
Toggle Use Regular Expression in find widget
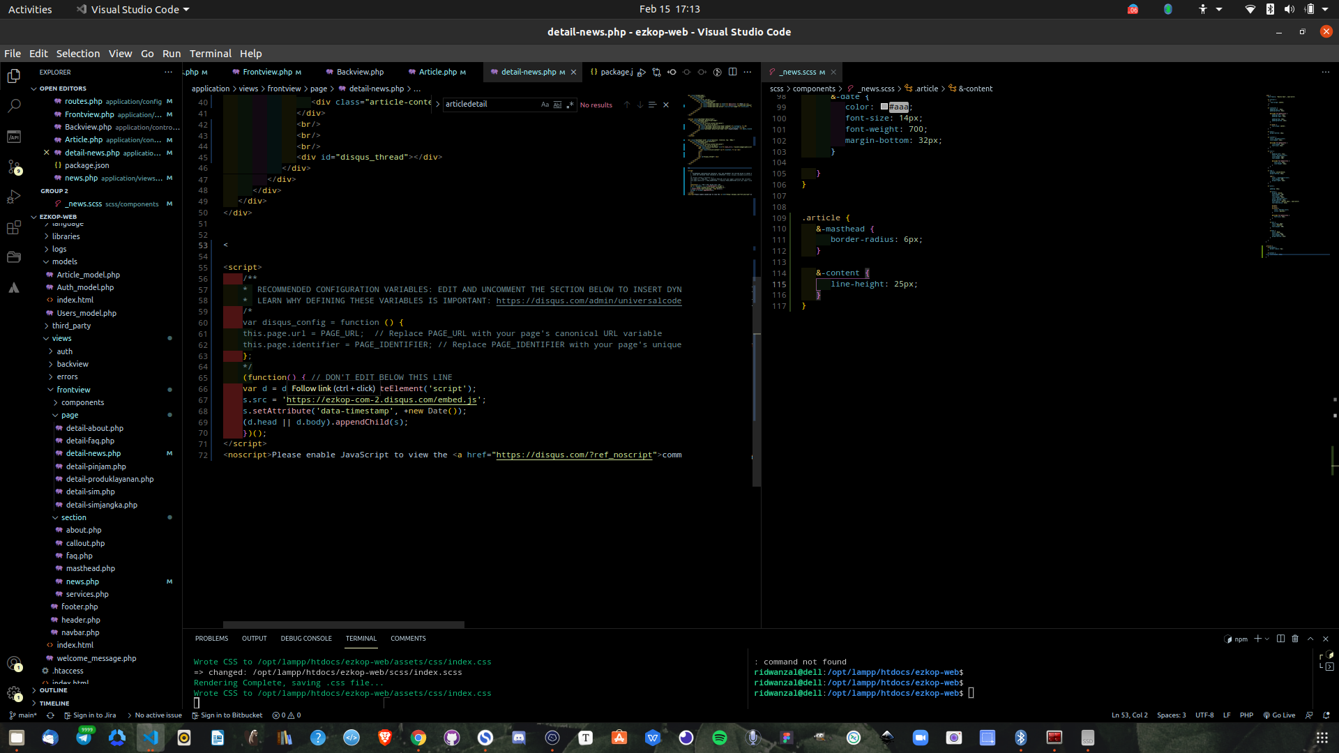[570, 105]
